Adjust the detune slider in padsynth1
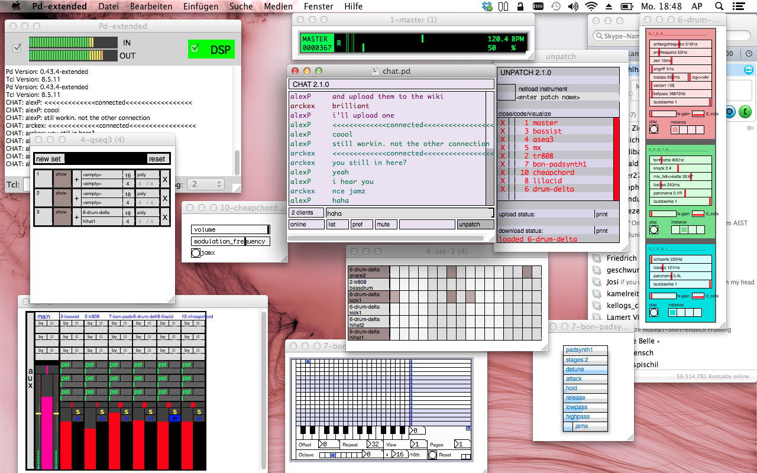 pyautogui.click(x=585, y=370)
